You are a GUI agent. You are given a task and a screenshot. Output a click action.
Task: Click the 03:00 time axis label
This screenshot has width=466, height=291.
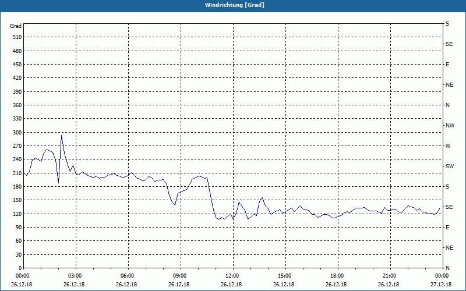75,276
